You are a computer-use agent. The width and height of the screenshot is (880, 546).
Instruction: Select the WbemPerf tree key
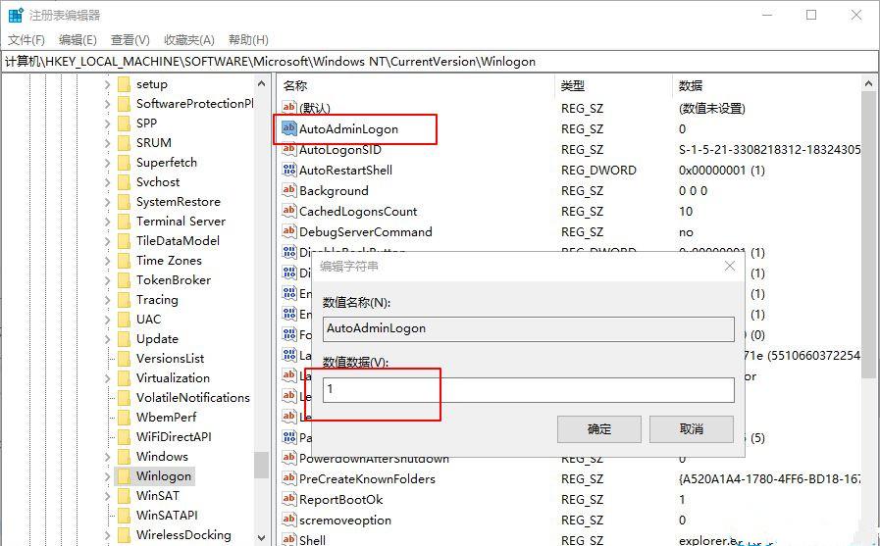pyautogui.click(x=166, y=418)
